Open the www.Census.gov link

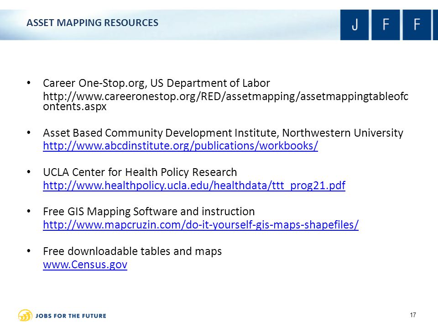pos(85,265)
